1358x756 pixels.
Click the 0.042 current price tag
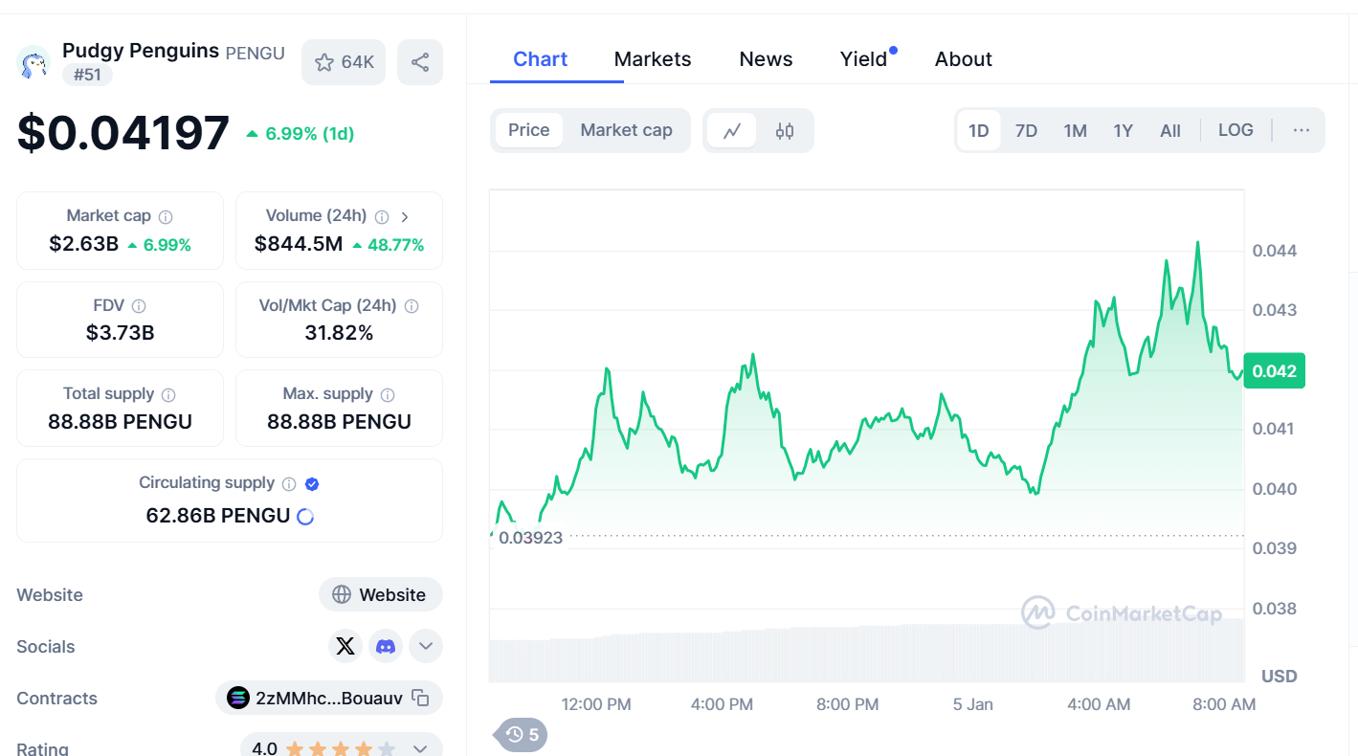[x=1275, y=371]
